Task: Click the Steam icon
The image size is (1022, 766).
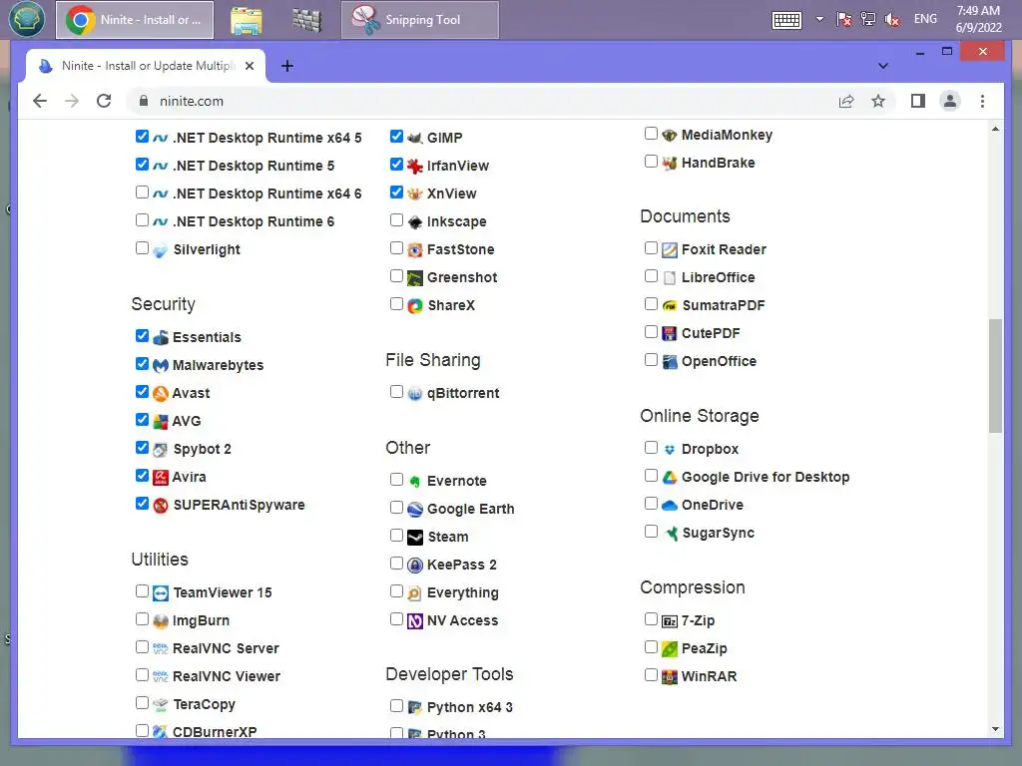Action: 414,538
